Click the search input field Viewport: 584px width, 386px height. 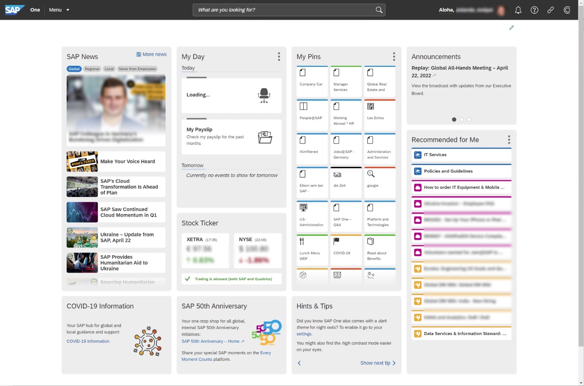[x=289, y=10]
